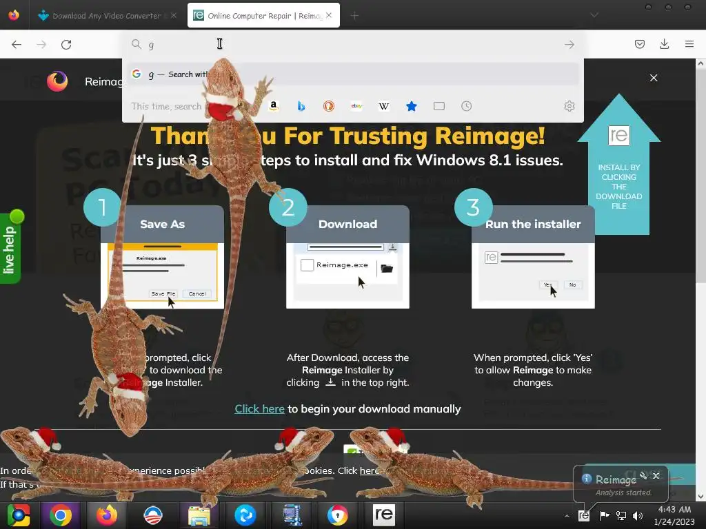Screen dimensions: 706x529
Task: Click into the address bar text field
Action: (x=351, y=45)
